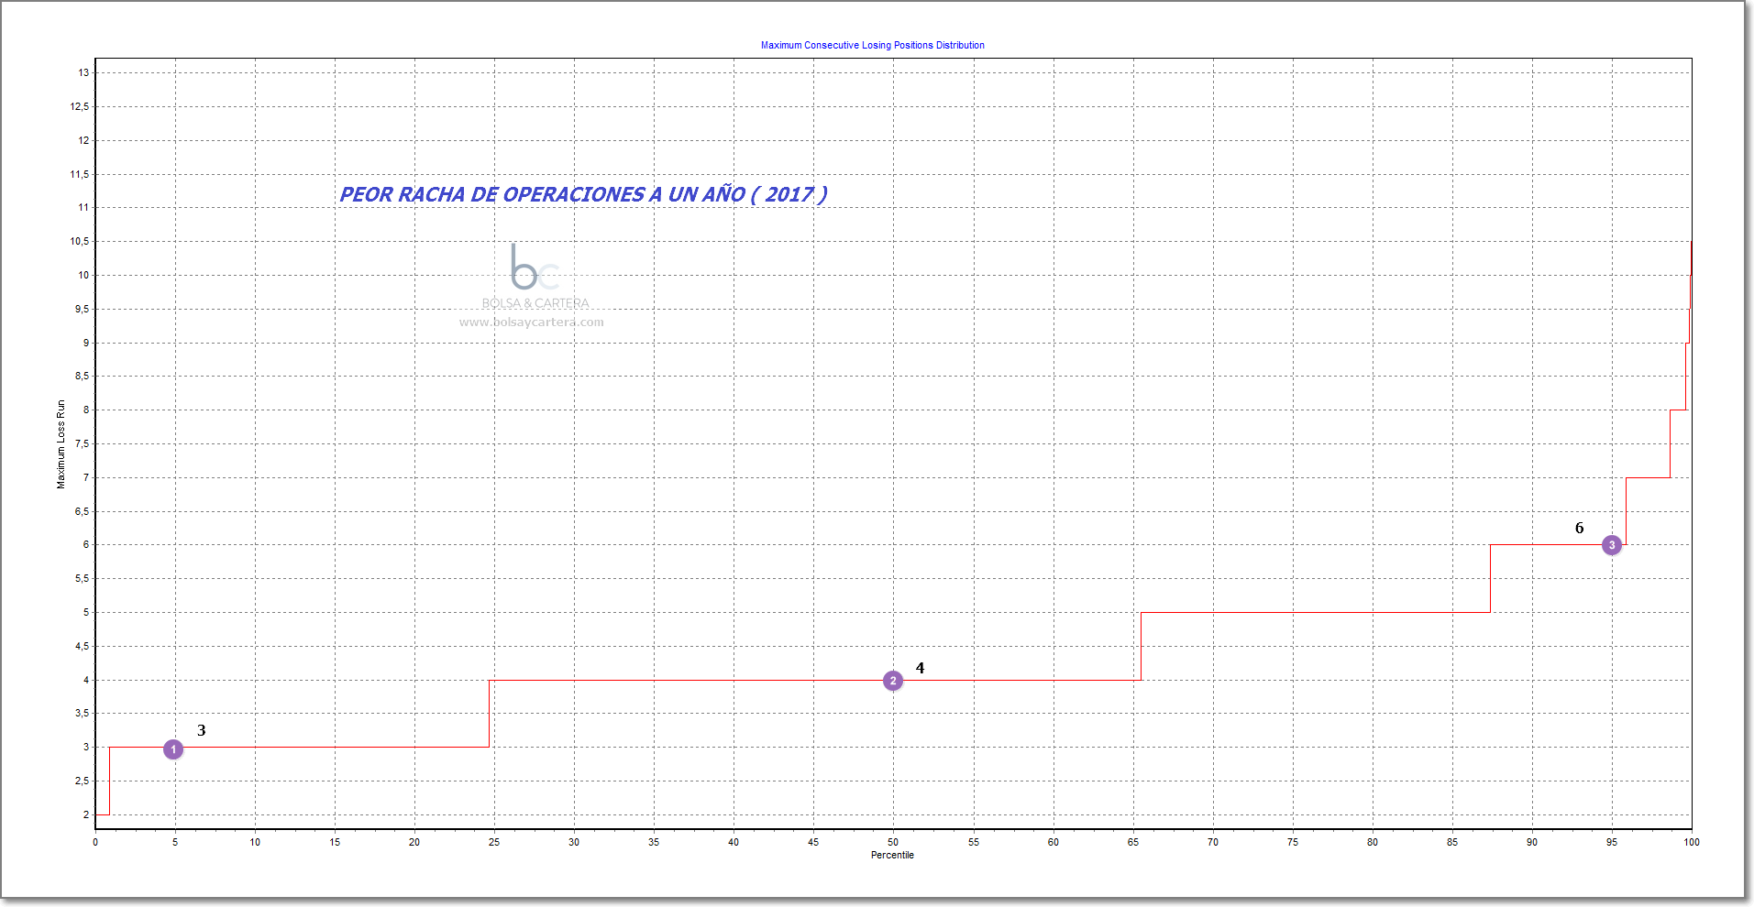Click the 'PEOR RACHA DE OPERACIONES' heading

coord(583,194)
